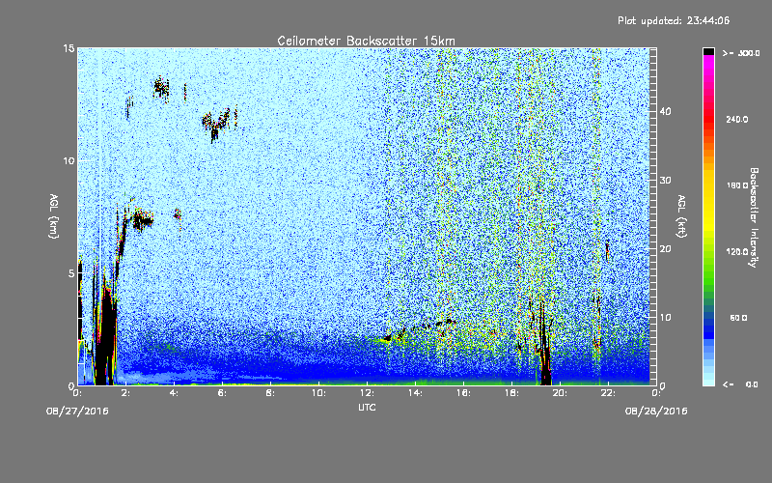Click the "240.0" colorbar value
Viewport: 772px width, 483px height.
[x=737, y=119]
